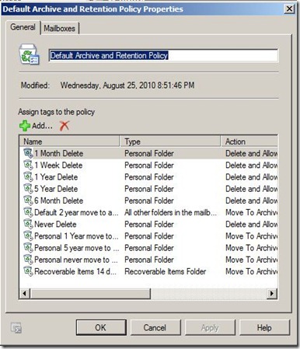
Task: Click the policy recycle bin icon beside name field
Action: pos(29,54)
